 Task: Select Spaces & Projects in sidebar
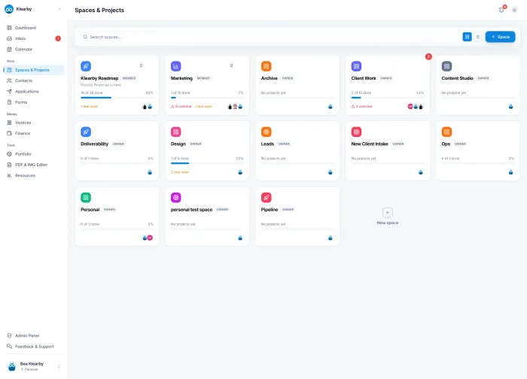(x=32, y=70)
